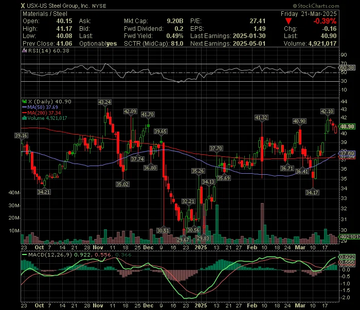Click the blue MA(50) legend line marker

click(24, 107)
